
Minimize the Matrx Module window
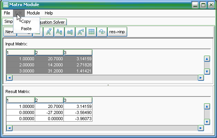(195, 5)
